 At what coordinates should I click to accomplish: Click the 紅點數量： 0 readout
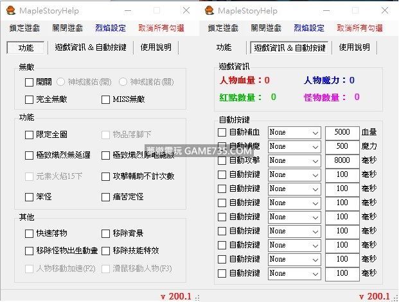pos(247,97)
